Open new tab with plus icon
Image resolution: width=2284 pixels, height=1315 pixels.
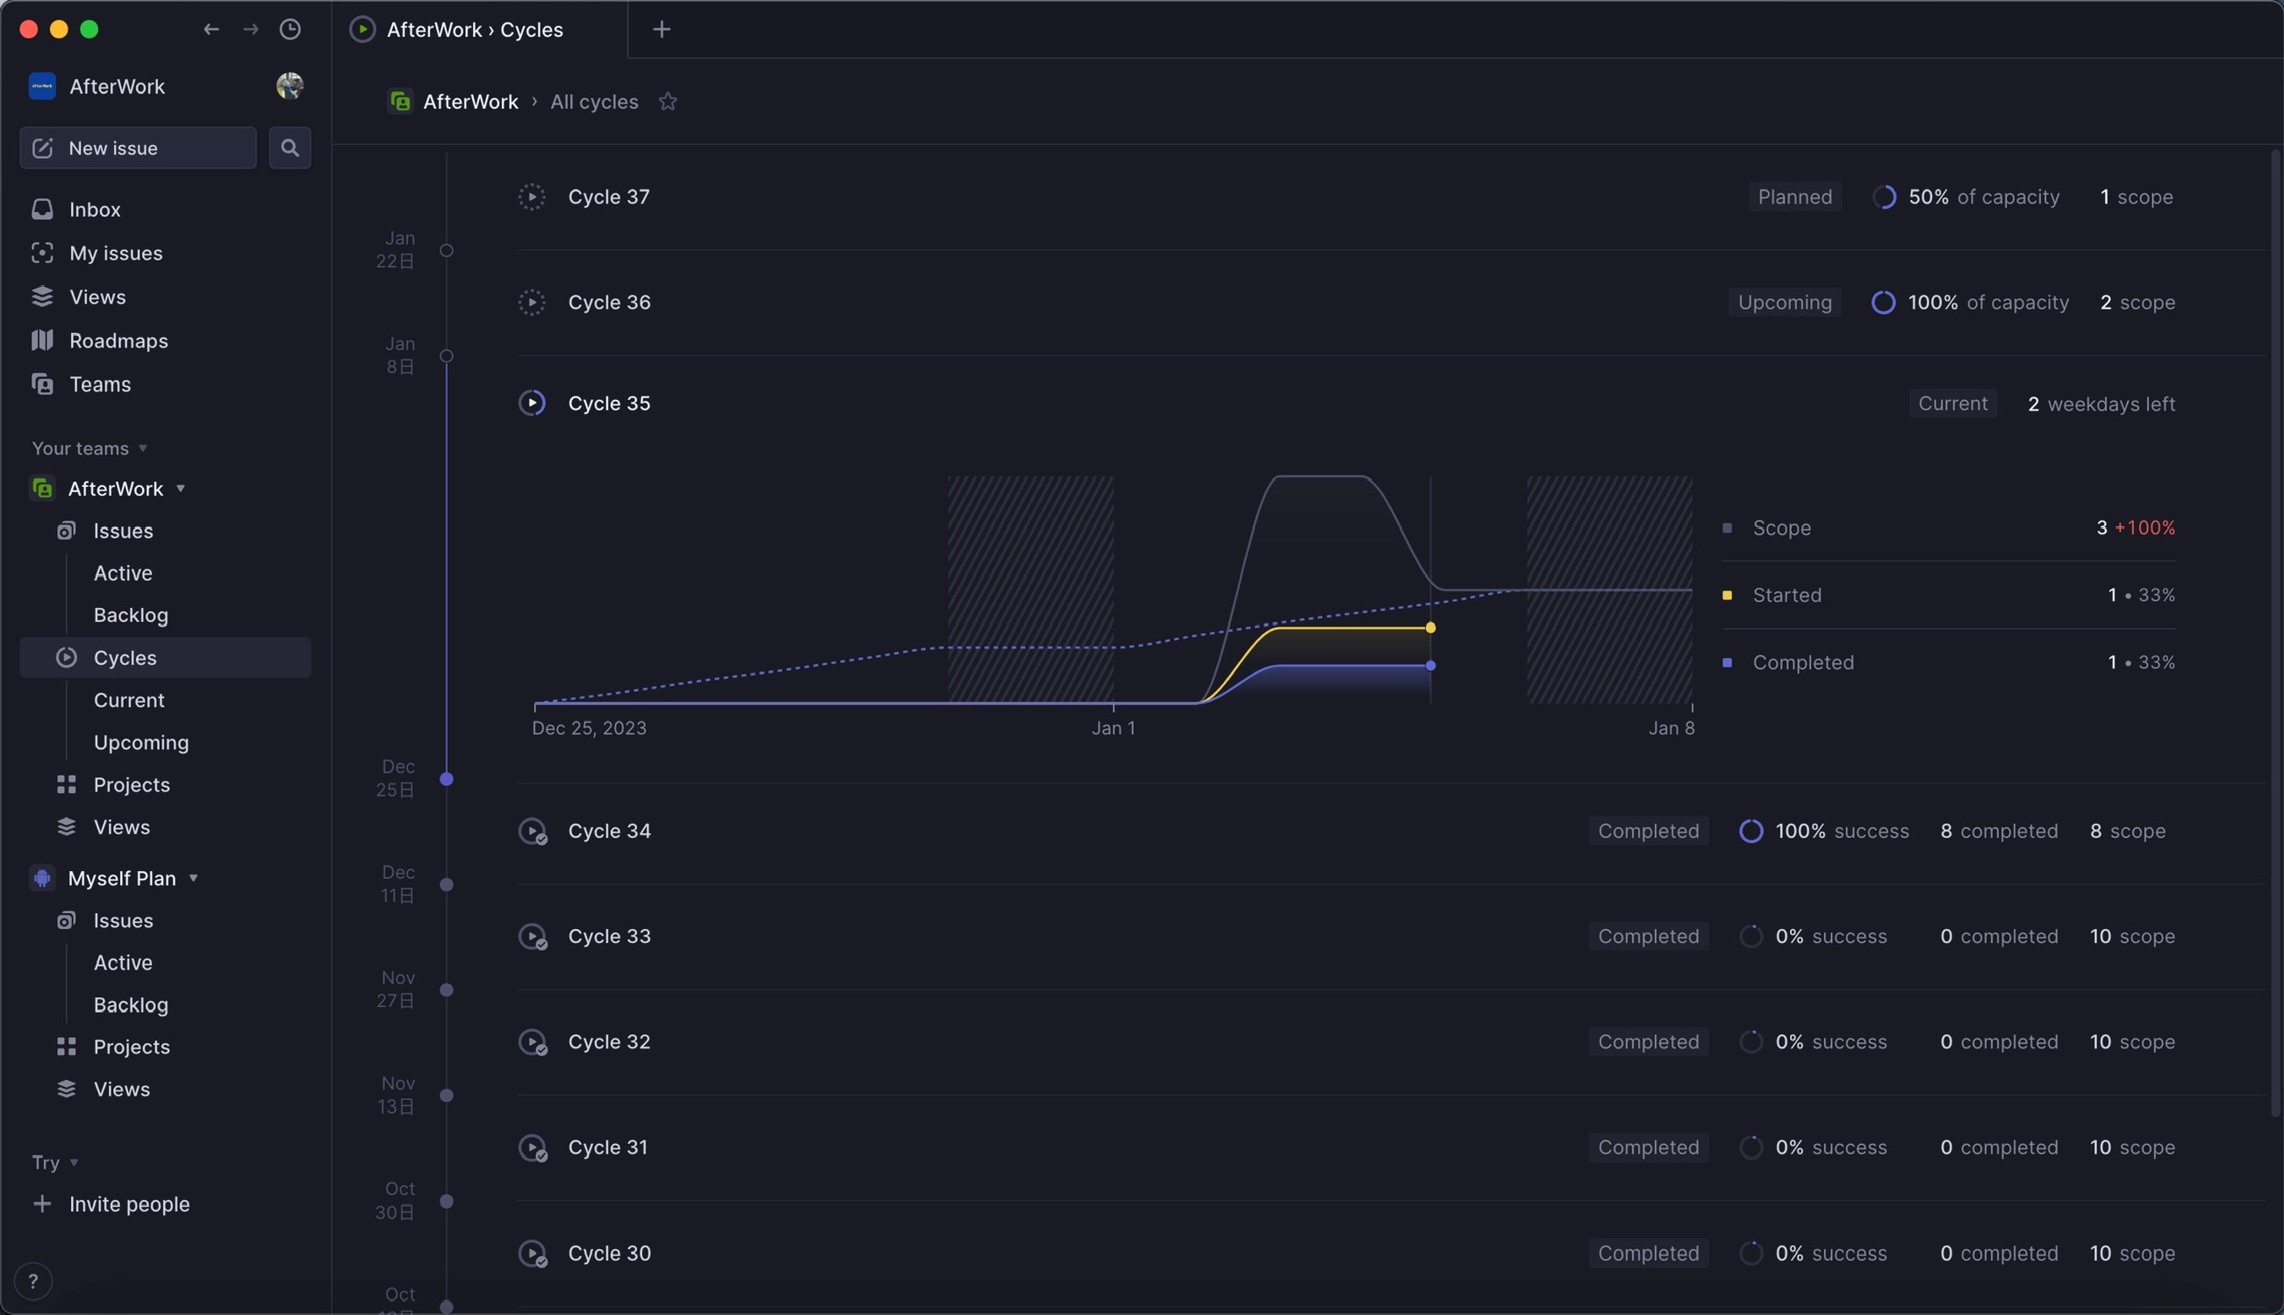click(661, 30)
